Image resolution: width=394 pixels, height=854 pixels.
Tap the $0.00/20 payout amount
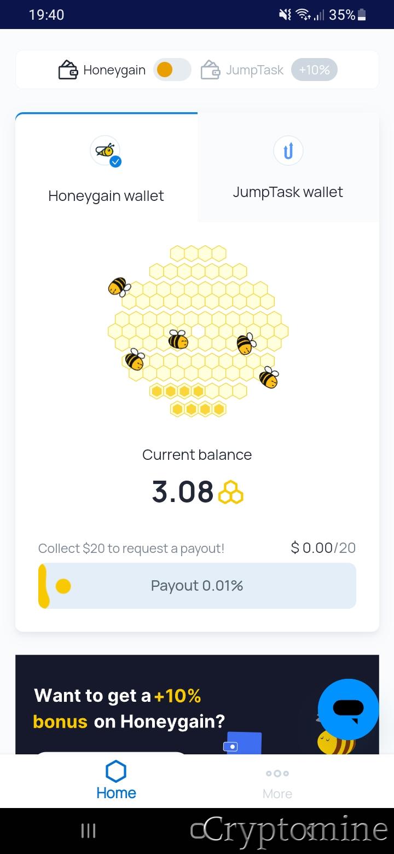(323, 547)
